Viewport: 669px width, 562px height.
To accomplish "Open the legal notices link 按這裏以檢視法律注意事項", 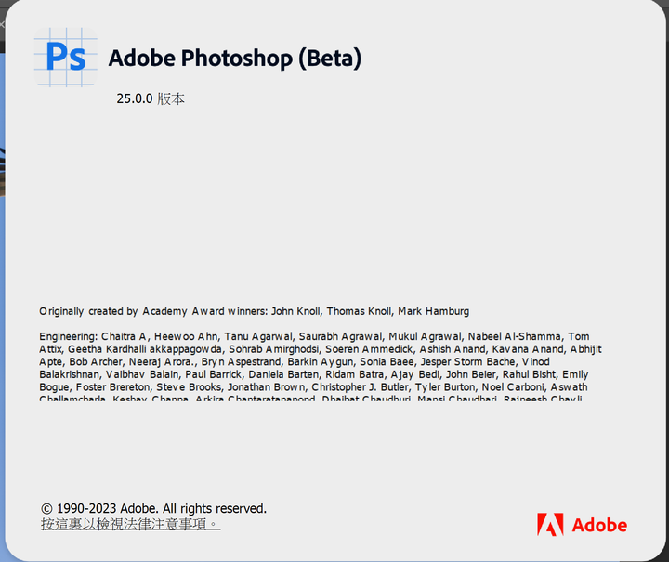I will 130,524.
